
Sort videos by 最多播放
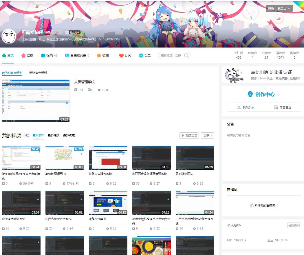(x=54, y=135)
